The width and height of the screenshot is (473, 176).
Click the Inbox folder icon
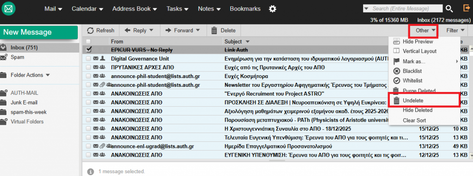(x=3, y=48)
